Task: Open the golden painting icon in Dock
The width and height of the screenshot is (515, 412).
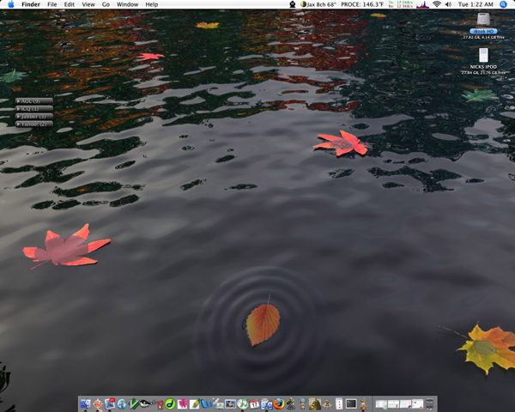Action: pyautogui.click(x=315, y=403)
